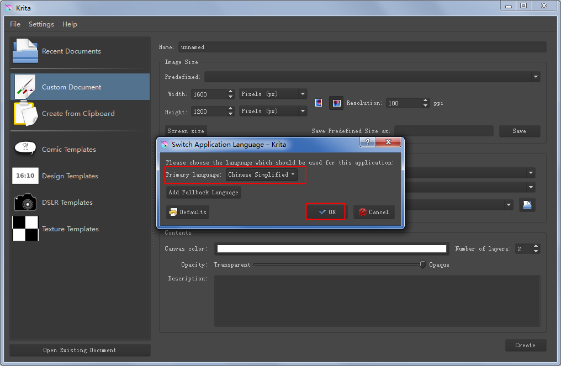Click the Resolution value field
This screenshot has height=366, width=561.
pos(404,103)
